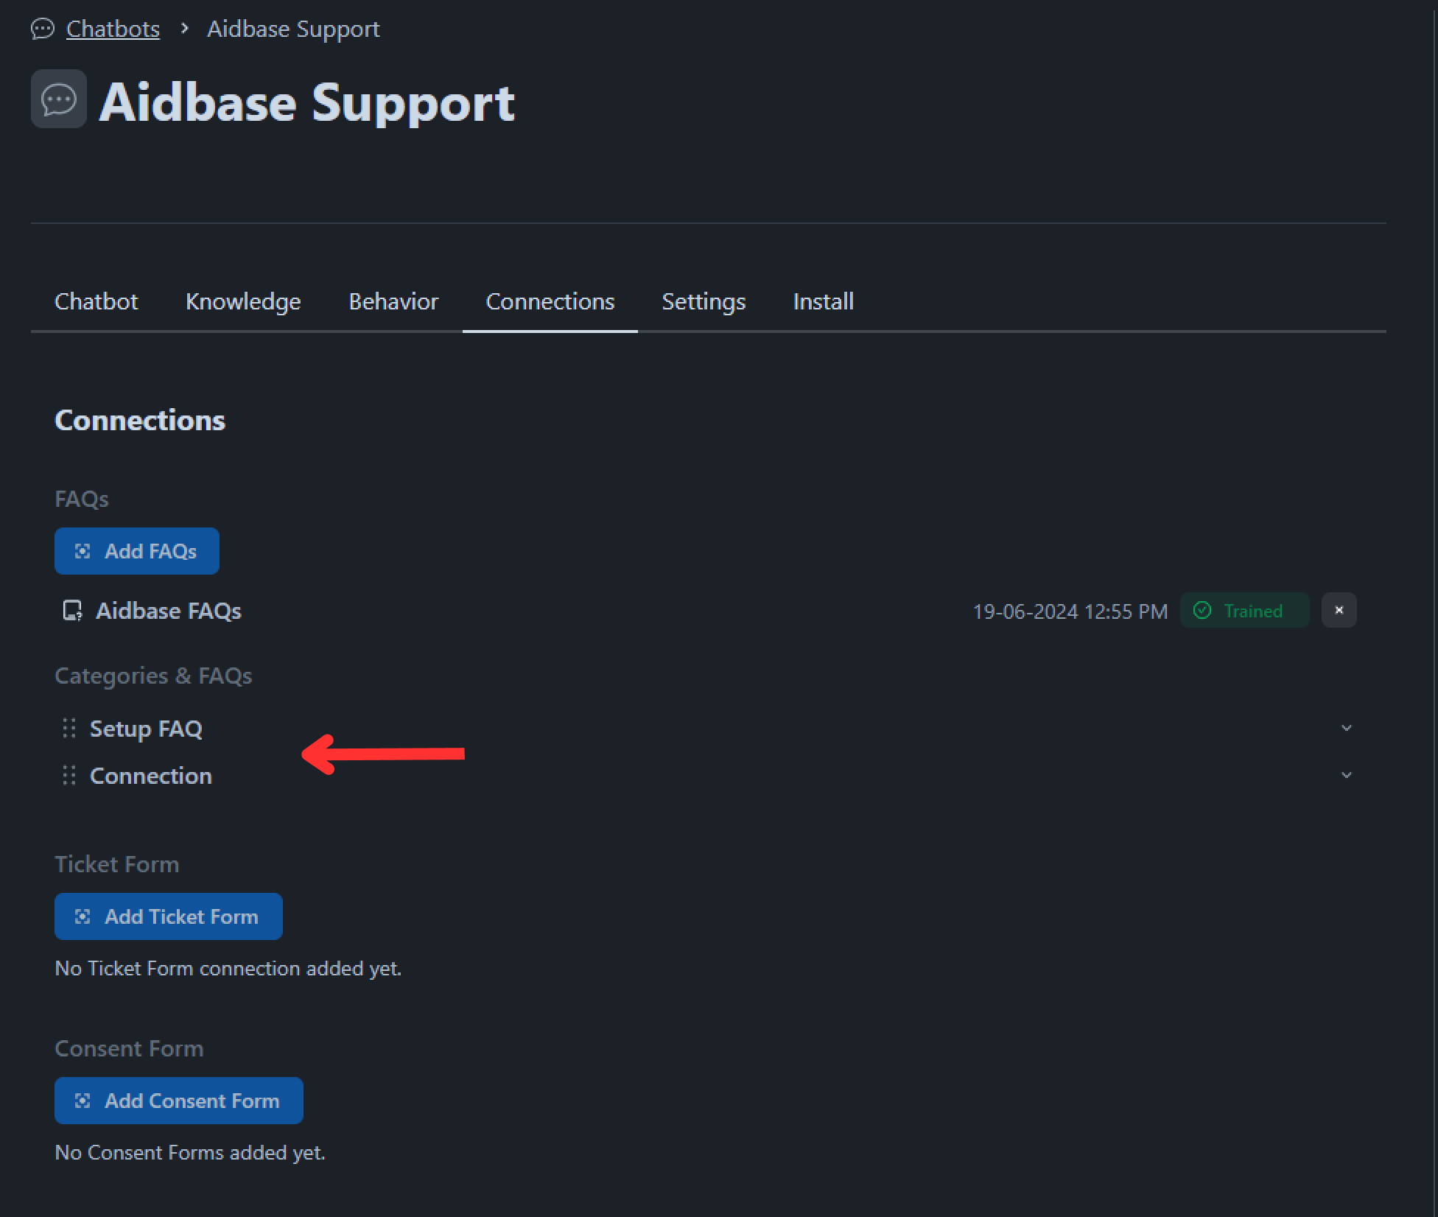Image resolution: width=1438 pixels, height=1217 pixels.
Task: Open the Settings tab
Action: tap(704, 301)
